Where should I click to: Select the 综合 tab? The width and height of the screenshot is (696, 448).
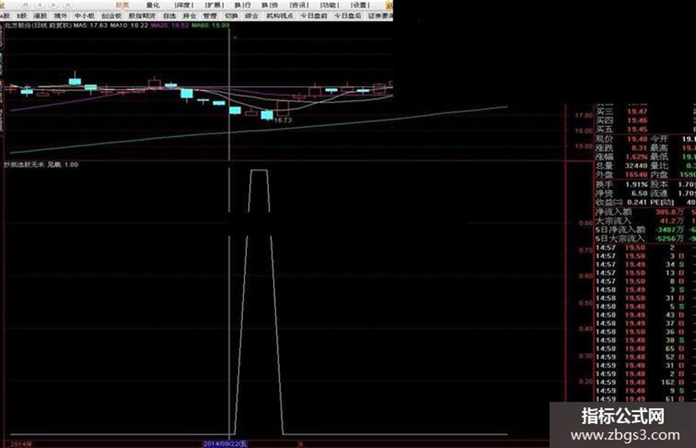252,15
